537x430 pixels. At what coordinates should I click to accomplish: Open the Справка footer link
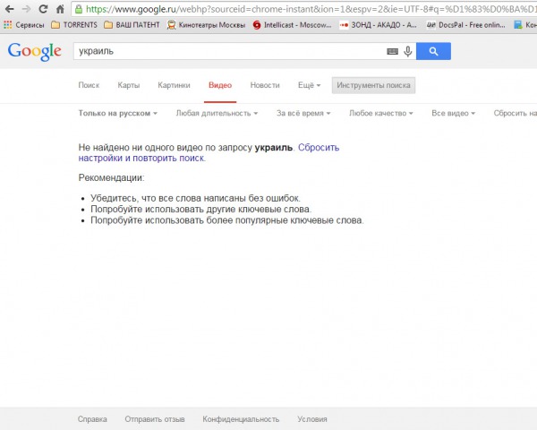point(92,419)
